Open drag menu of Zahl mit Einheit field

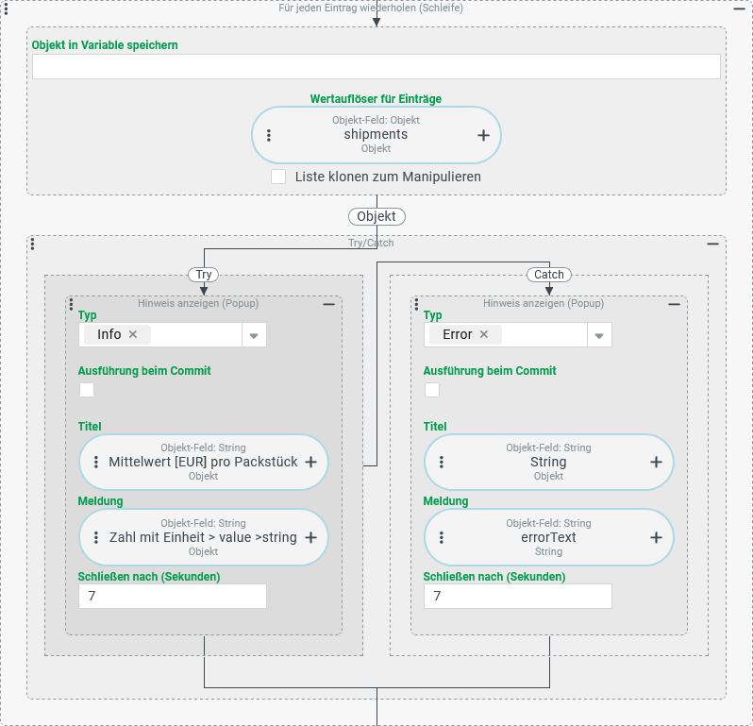click(x=95, y=537)
